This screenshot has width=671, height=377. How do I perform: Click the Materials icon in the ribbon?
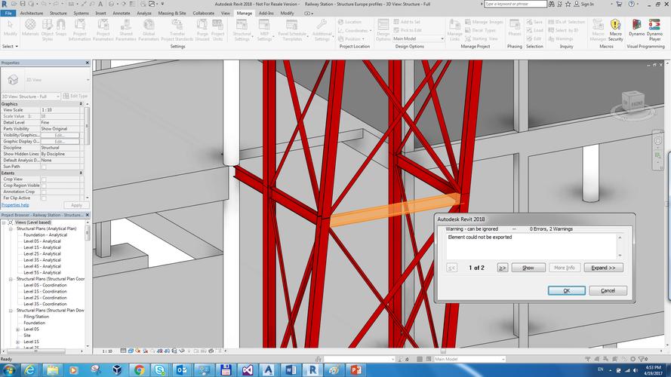point(30,30)
